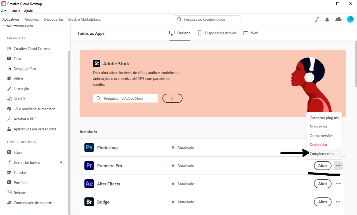Click the Photoshop Atualizado status
The height and width of the screenshot is (215, 357).
[183, 147]
